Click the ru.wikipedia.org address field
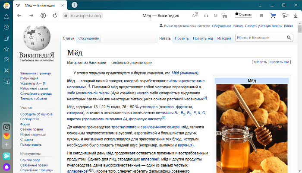Viewport: 302px width, 173px height. 86,16
